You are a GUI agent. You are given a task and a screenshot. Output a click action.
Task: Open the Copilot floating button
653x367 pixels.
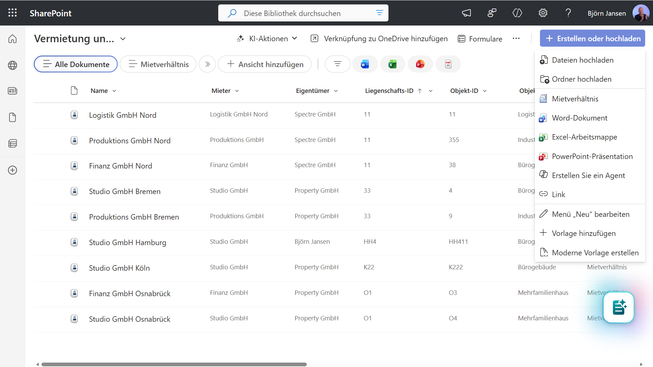coord(618,307)
